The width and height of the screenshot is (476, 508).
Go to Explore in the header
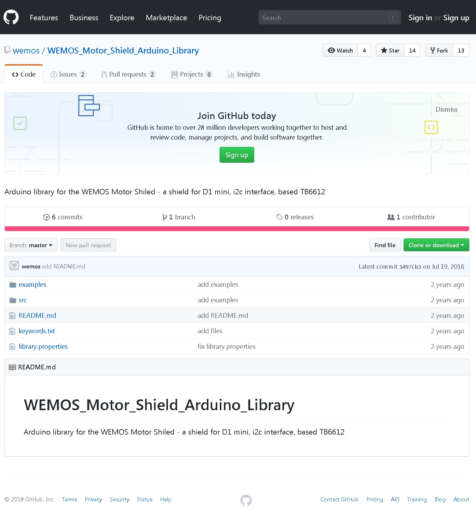122,18
